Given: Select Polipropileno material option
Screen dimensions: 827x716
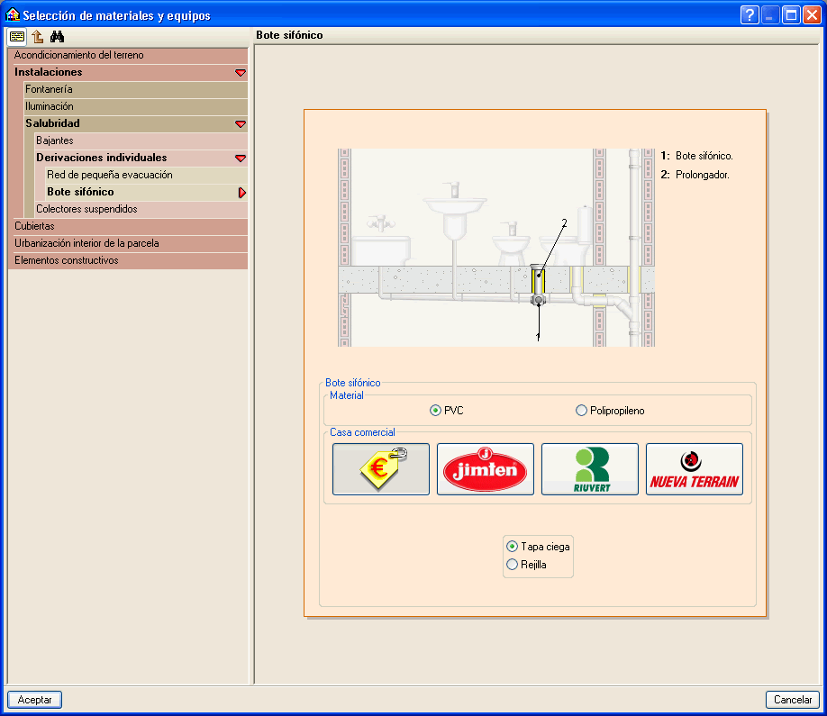Looking at the screenshot, I should point(610,410).
